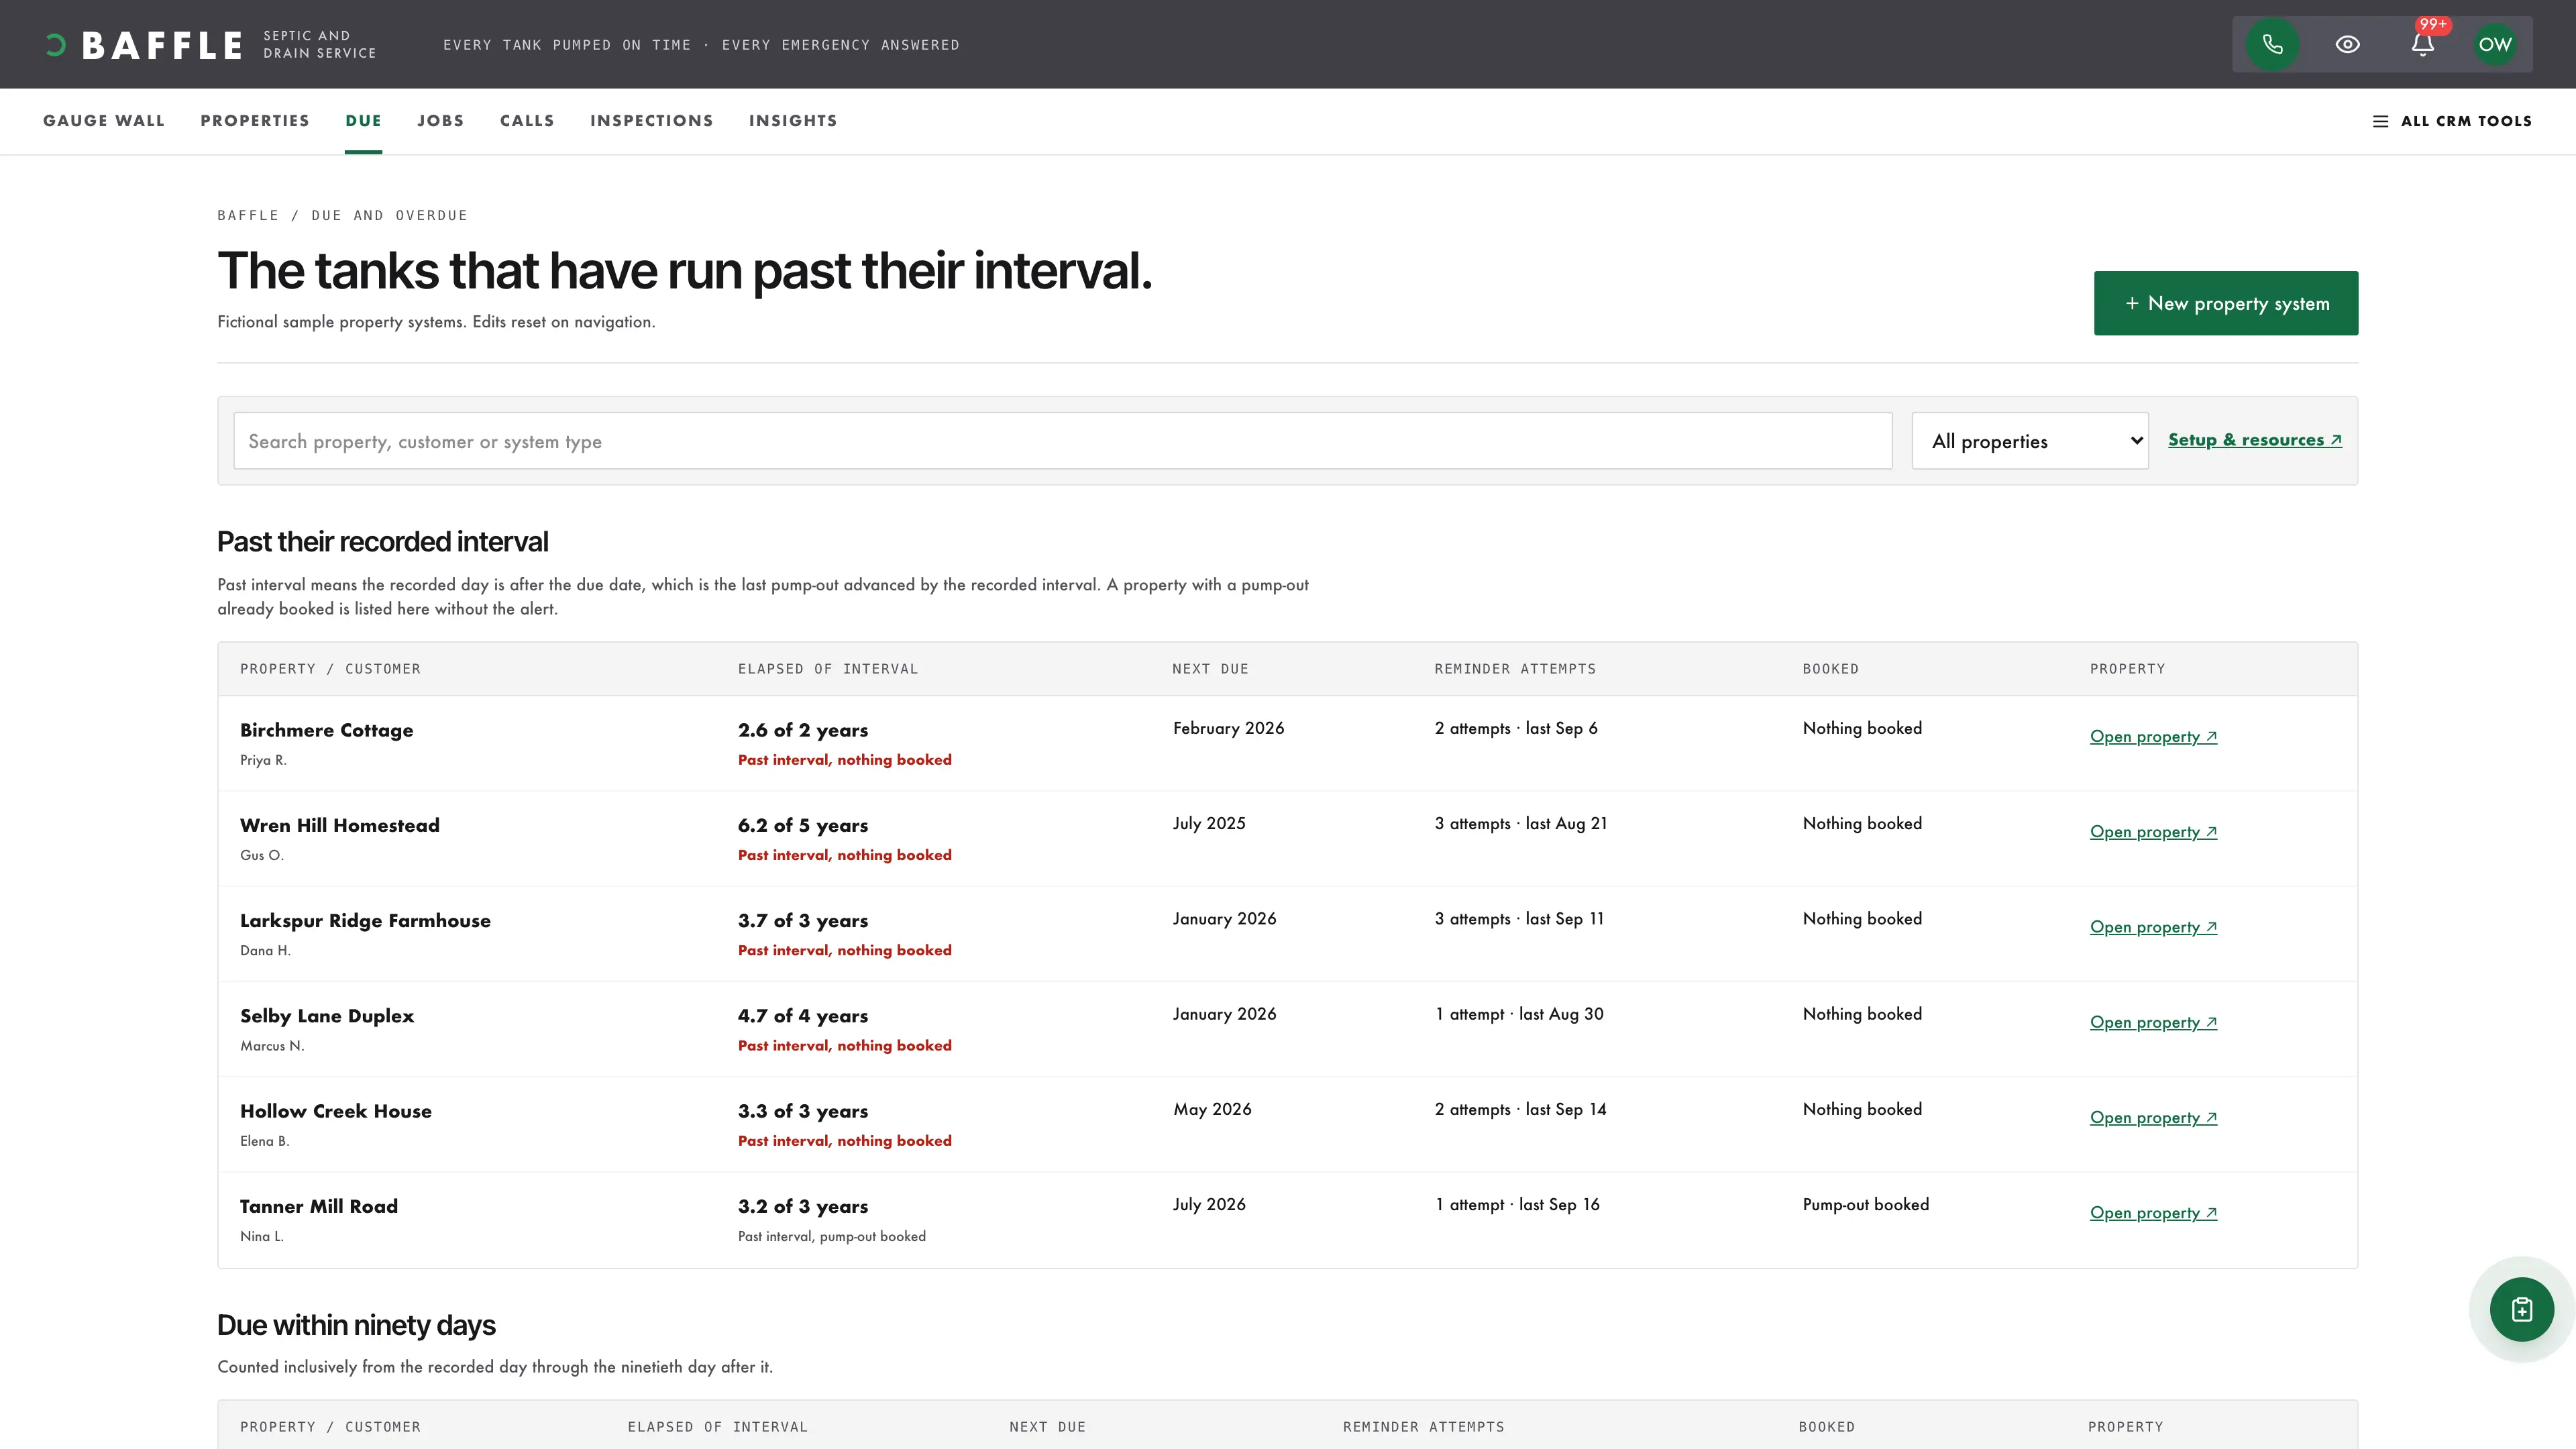Expand the All properties filter dropdown
This screenshot has width=2576, height=1449.
pos(2030,441)
